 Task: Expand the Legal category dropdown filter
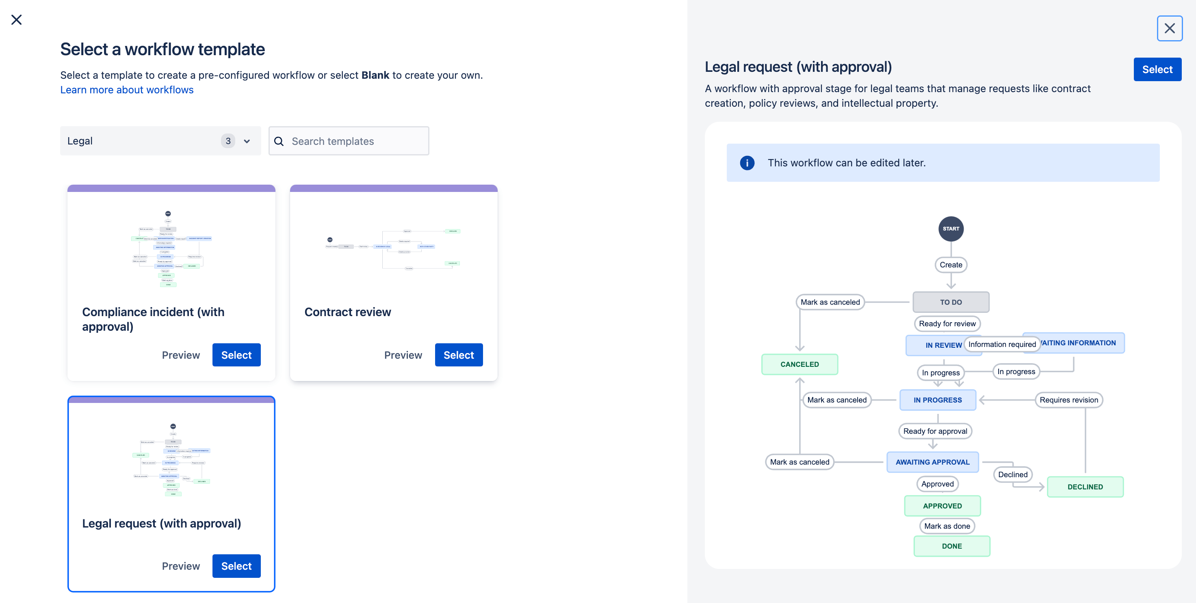[248, 141]
